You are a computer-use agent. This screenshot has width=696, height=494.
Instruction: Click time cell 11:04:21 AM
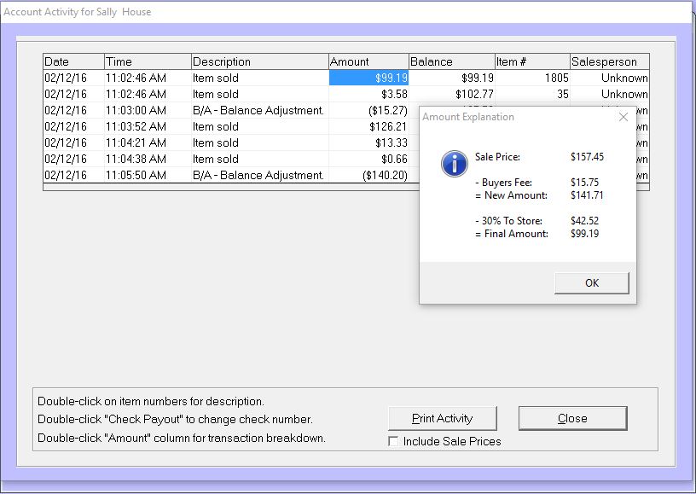[148, 143]
